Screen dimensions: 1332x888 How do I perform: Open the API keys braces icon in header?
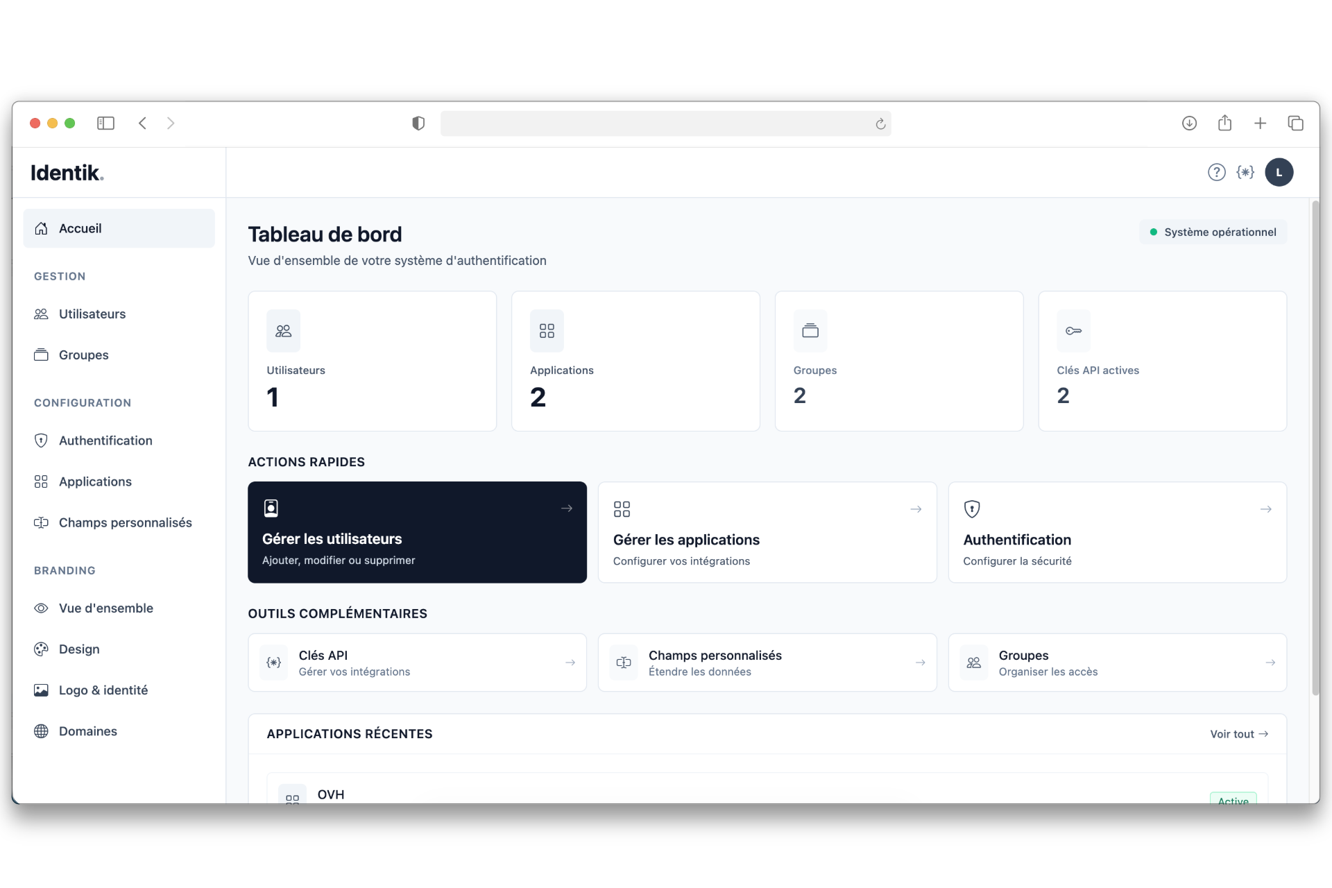(1245, 172)
